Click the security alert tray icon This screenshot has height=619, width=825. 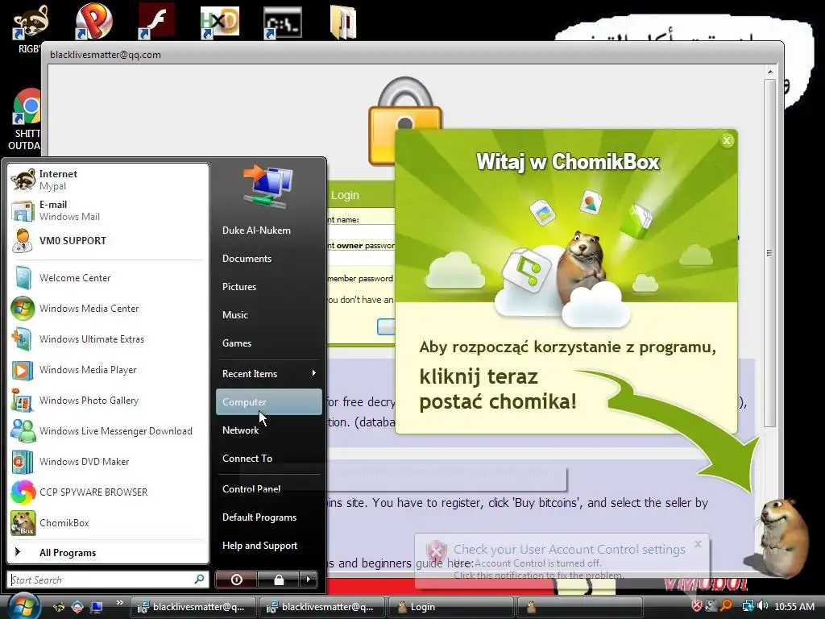coord(697,606)
